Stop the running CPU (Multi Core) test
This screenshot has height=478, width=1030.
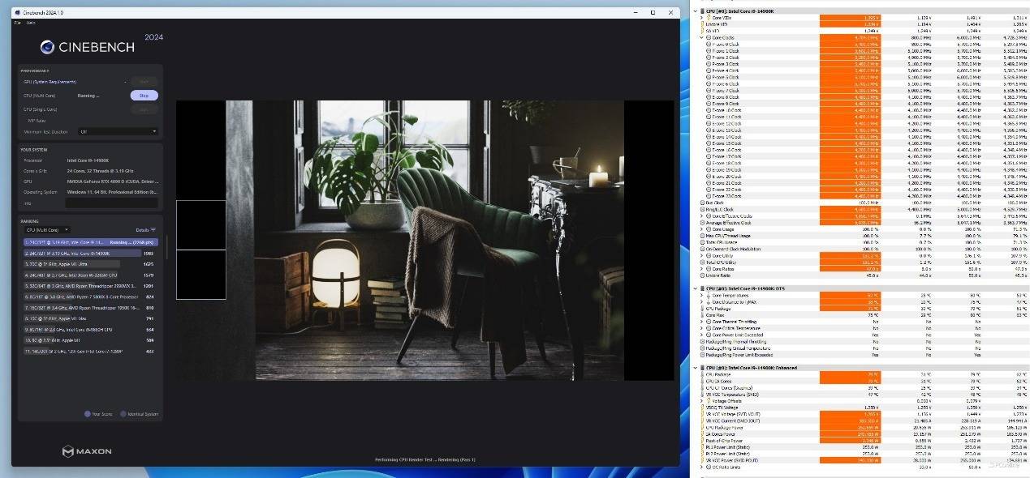tap(144, 96)
